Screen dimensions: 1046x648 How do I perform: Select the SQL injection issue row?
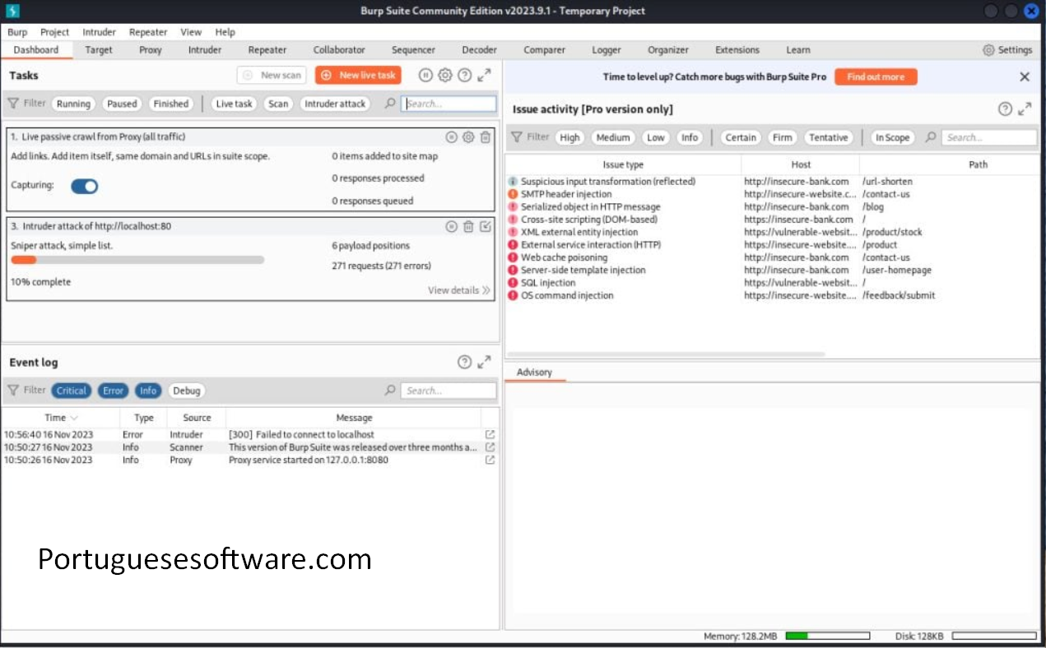click(x=772, y=283)
